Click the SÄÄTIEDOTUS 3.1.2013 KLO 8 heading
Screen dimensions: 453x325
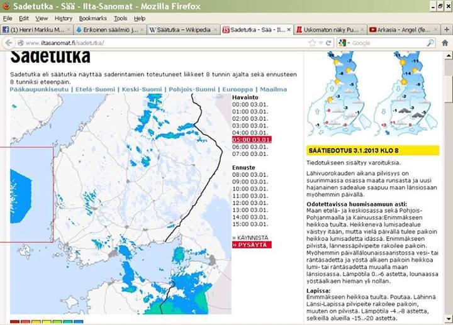[372, 150]
